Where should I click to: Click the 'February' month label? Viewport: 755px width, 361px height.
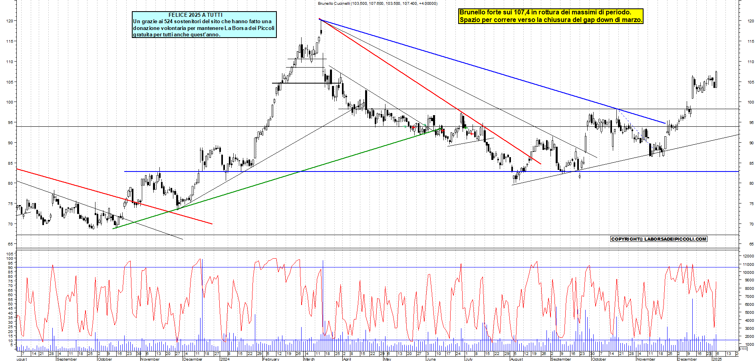(271, 359)
